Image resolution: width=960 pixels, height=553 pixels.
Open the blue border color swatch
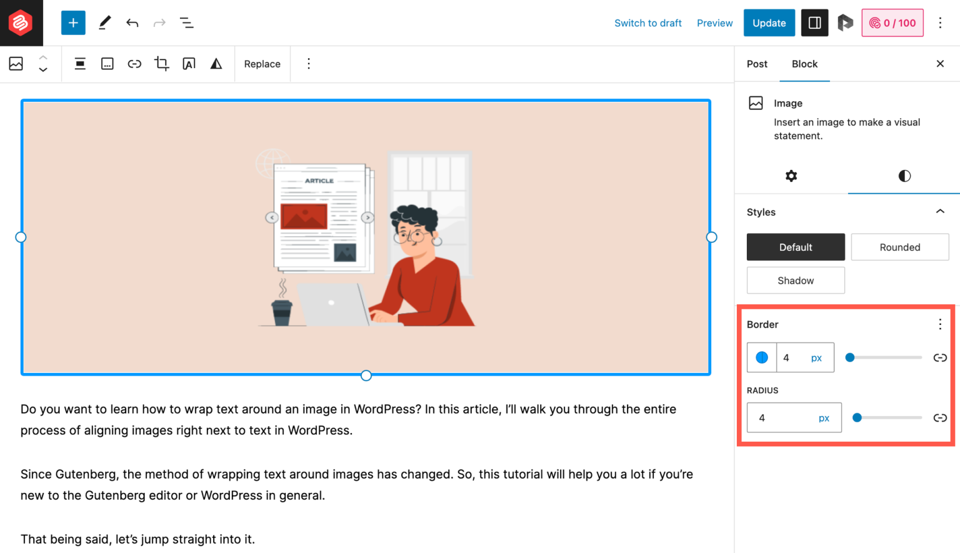pyautogui.click(x=762, y=357)
